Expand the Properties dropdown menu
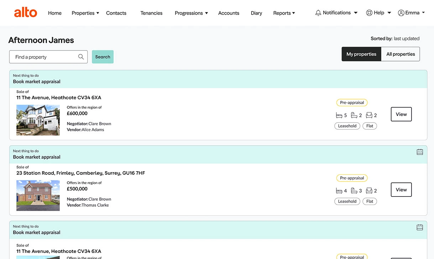 pos(85,13)
